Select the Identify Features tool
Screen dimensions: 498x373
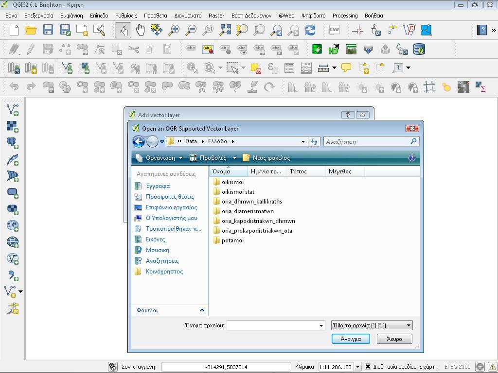point(193,68)
